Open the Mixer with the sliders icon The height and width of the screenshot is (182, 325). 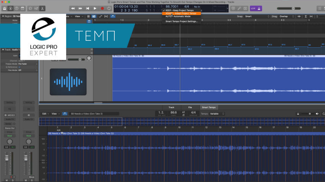[x=36, y=8]
